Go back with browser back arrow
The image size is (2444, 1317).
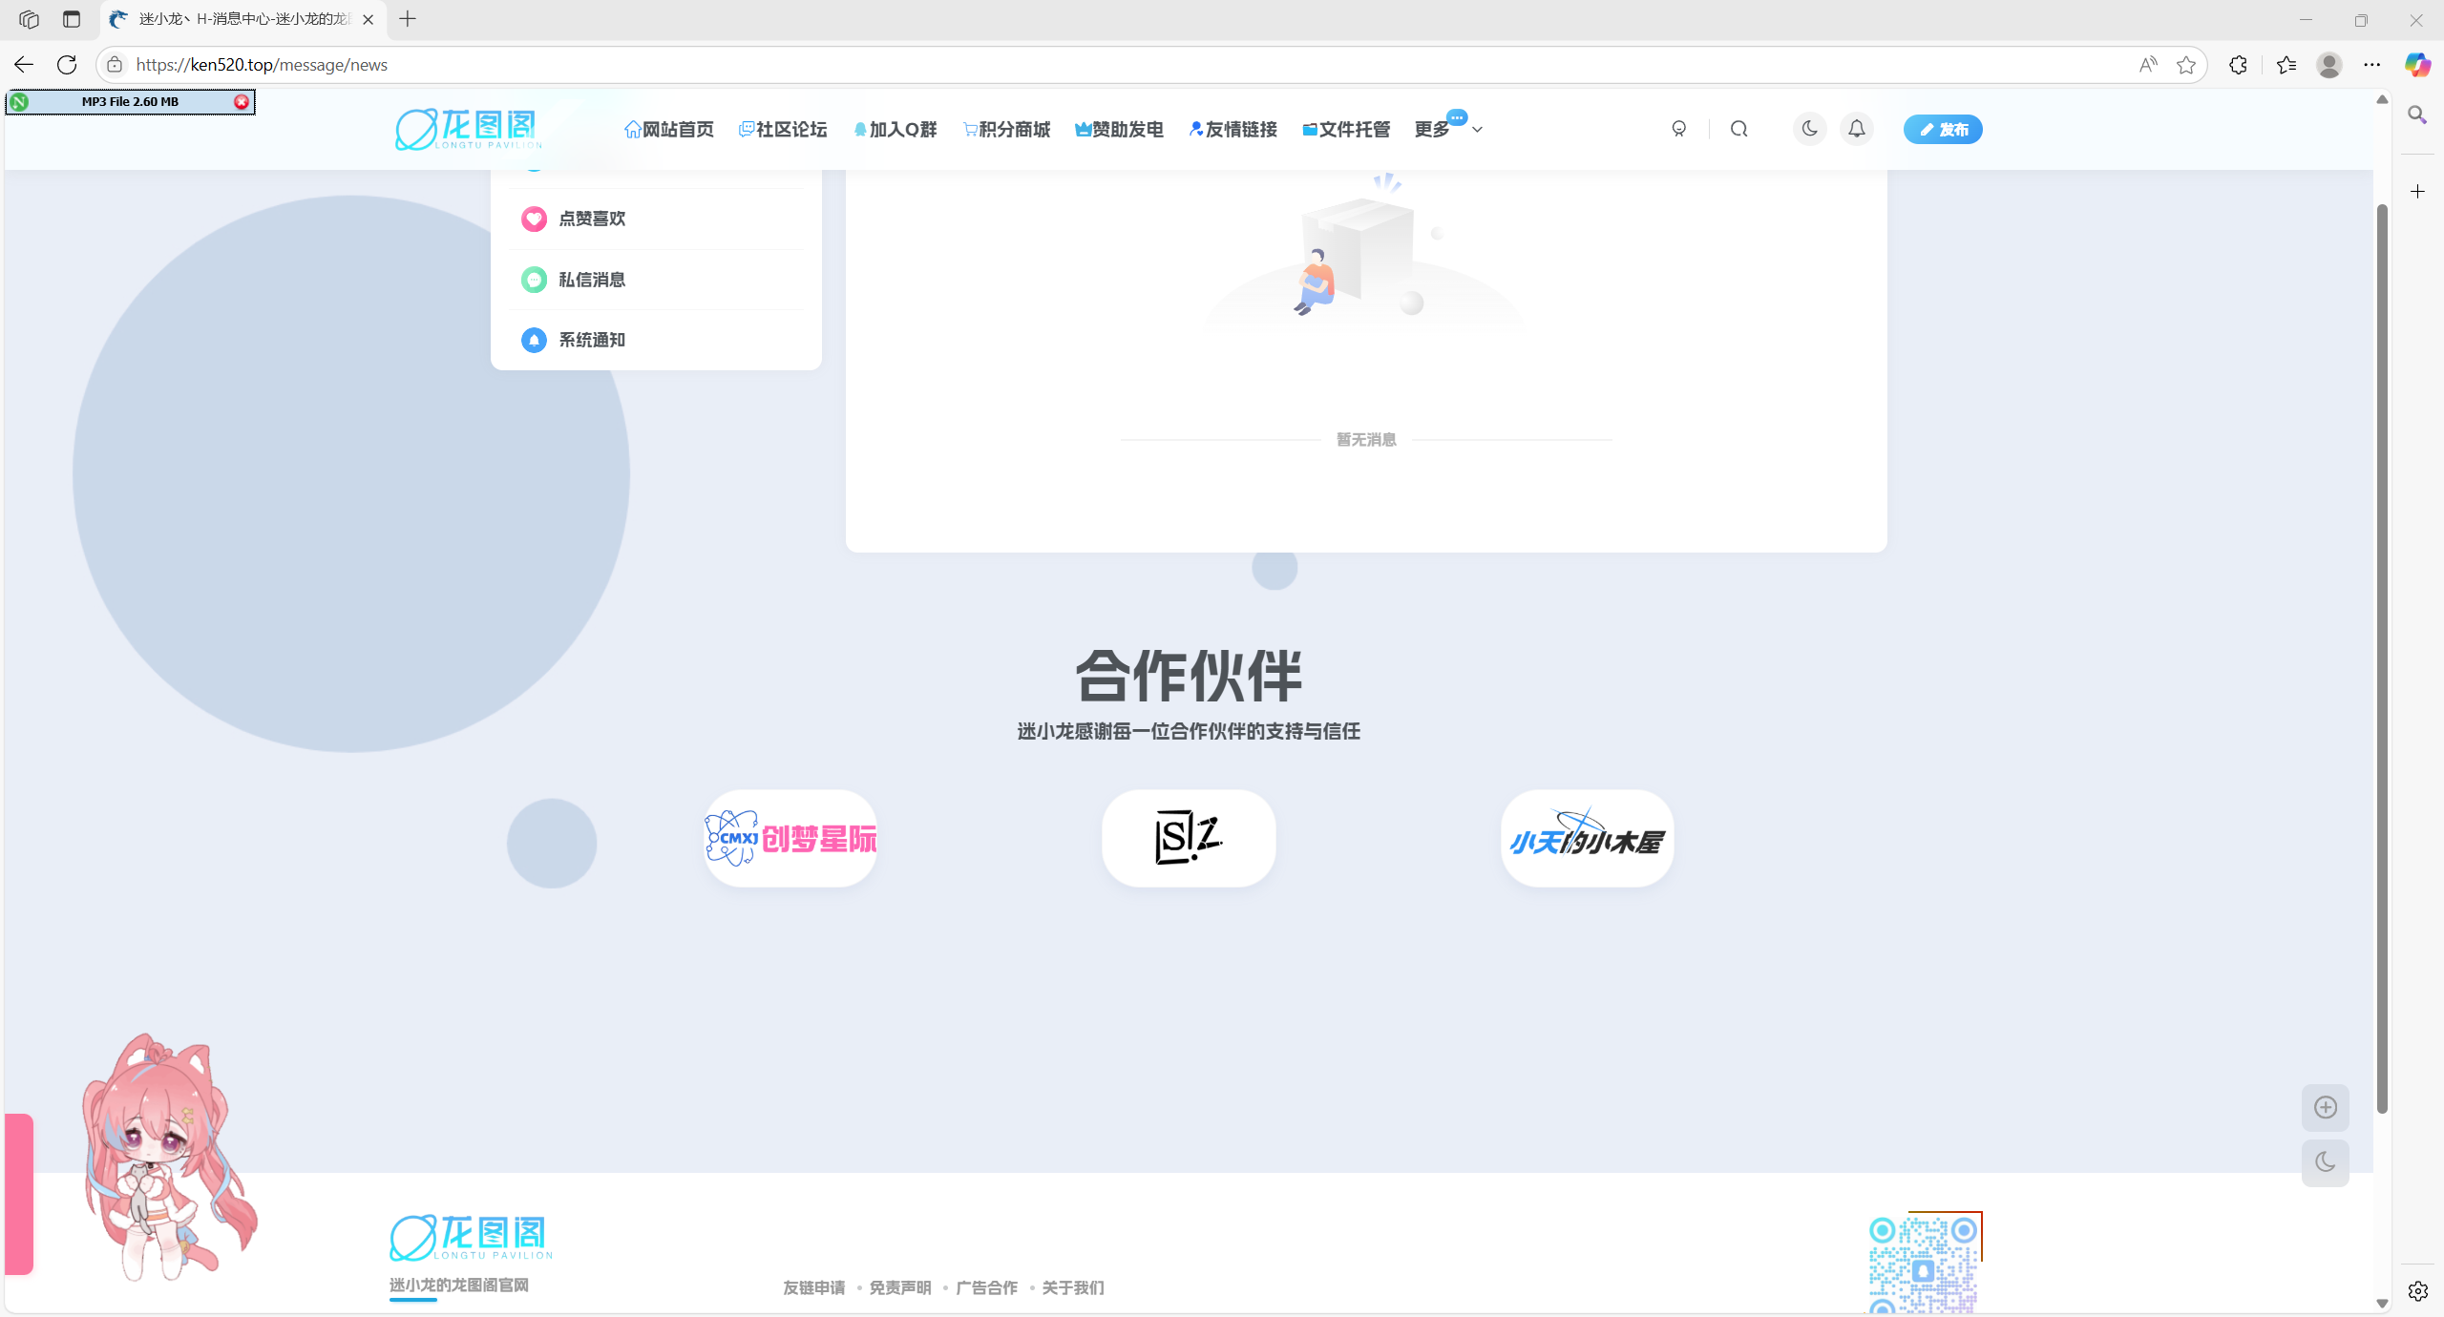24,64
